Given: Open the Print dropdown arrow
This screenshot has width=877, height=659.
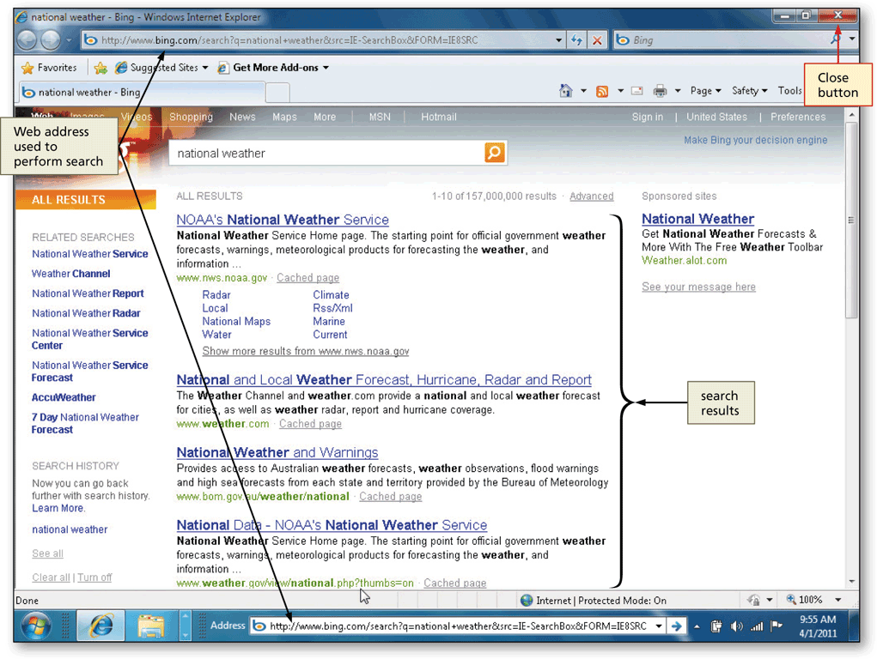Looking at the screenshot, I should [678, 91].
